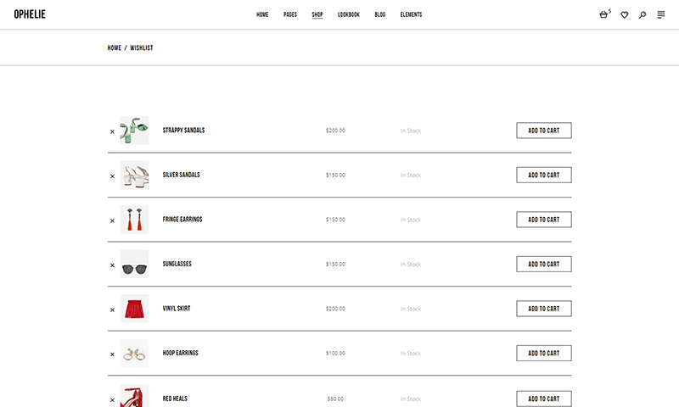This screenshot has width=679, height=407.
Task: Open the shopping cart basket icon
Action: (603, 14)
